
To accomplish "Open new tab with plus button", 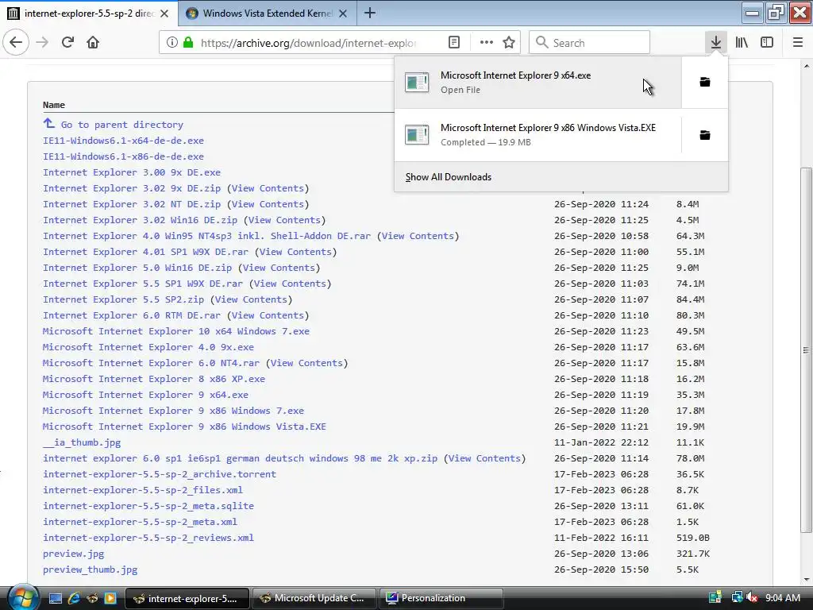I will tap(370, 14).
